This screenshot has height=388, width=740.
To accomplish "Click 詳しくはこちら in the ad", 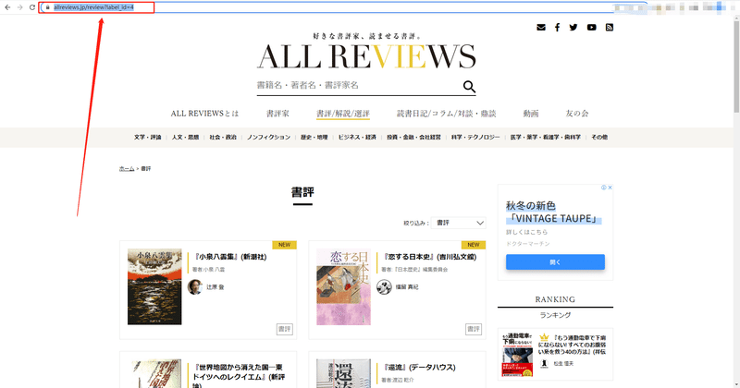I will click(x=526, y=232).
